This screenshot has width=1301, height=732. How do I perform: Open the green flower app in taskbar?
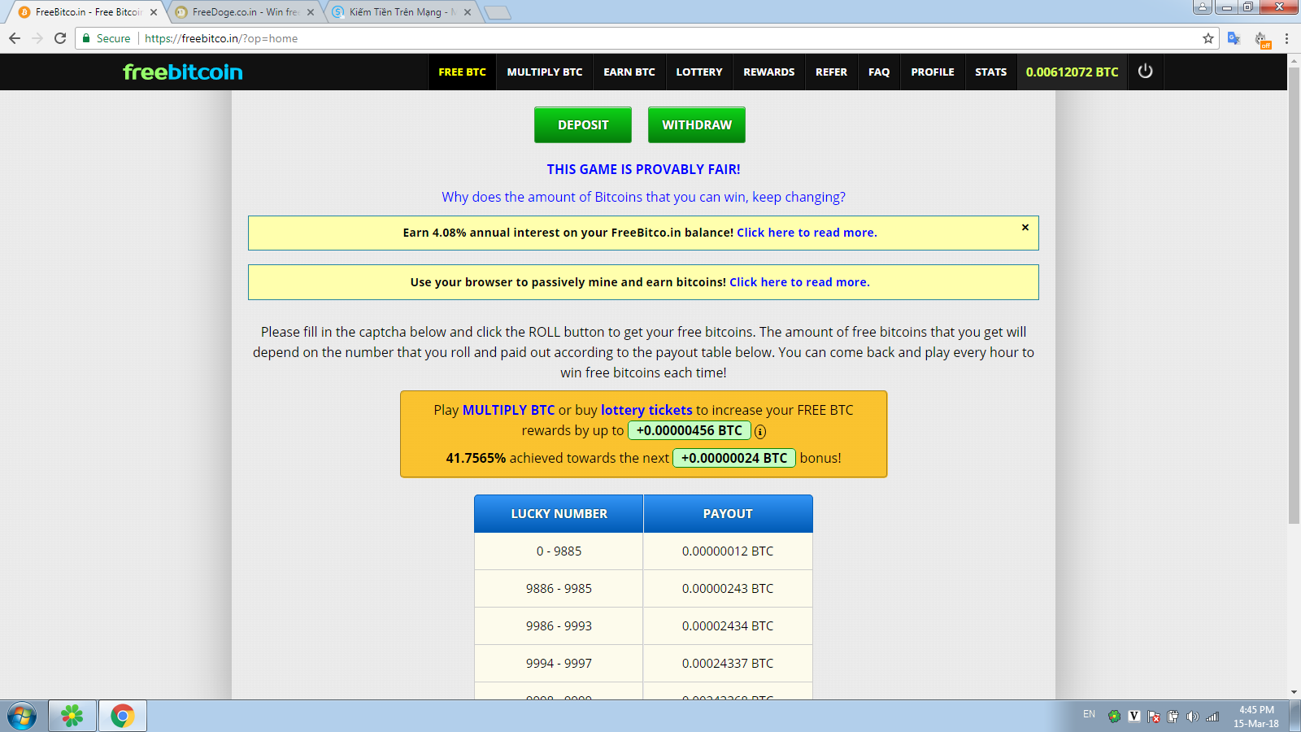tap(72, 716)
